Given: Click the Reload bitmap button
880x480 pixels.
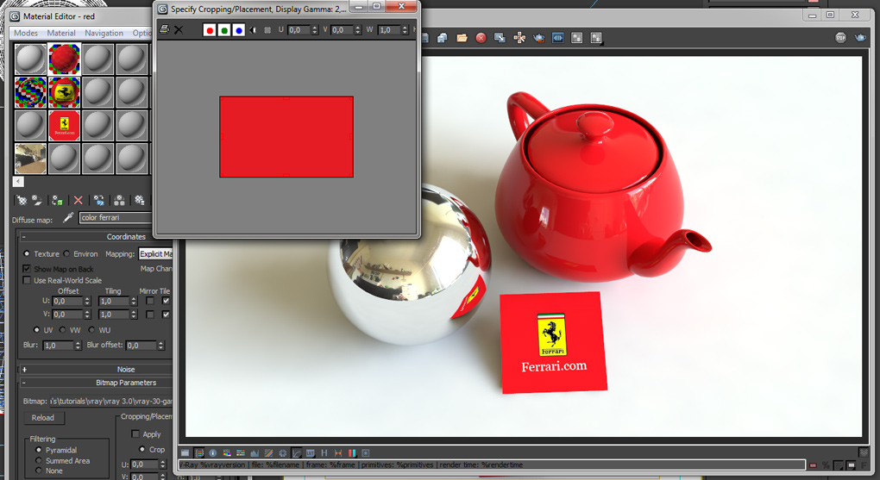Looking at the screenshot, I should (x=42, y=418).
